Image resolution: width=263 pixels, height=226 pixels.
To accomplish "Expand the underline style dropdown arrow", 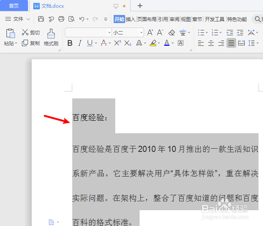I will (x=96, y=43).
